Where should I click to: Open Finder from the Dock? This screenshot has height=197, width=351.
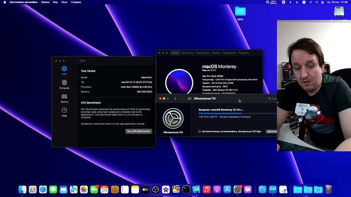[22, 190]
